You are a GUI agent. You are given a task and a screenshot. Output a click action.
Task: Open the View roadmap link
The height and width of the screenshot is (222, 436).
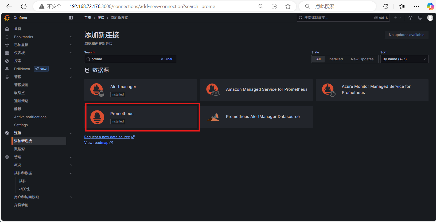pos(99,142)
